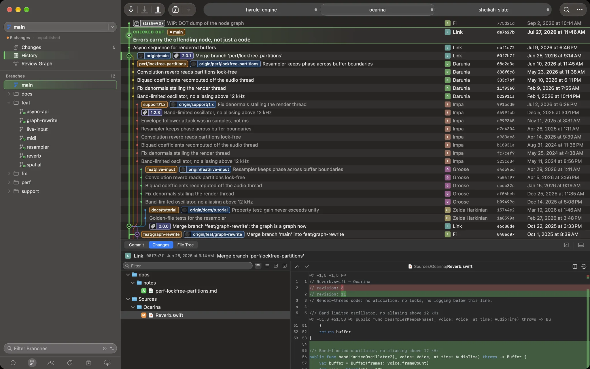Jump to previous diff hunk arrow

coord(297,267)
